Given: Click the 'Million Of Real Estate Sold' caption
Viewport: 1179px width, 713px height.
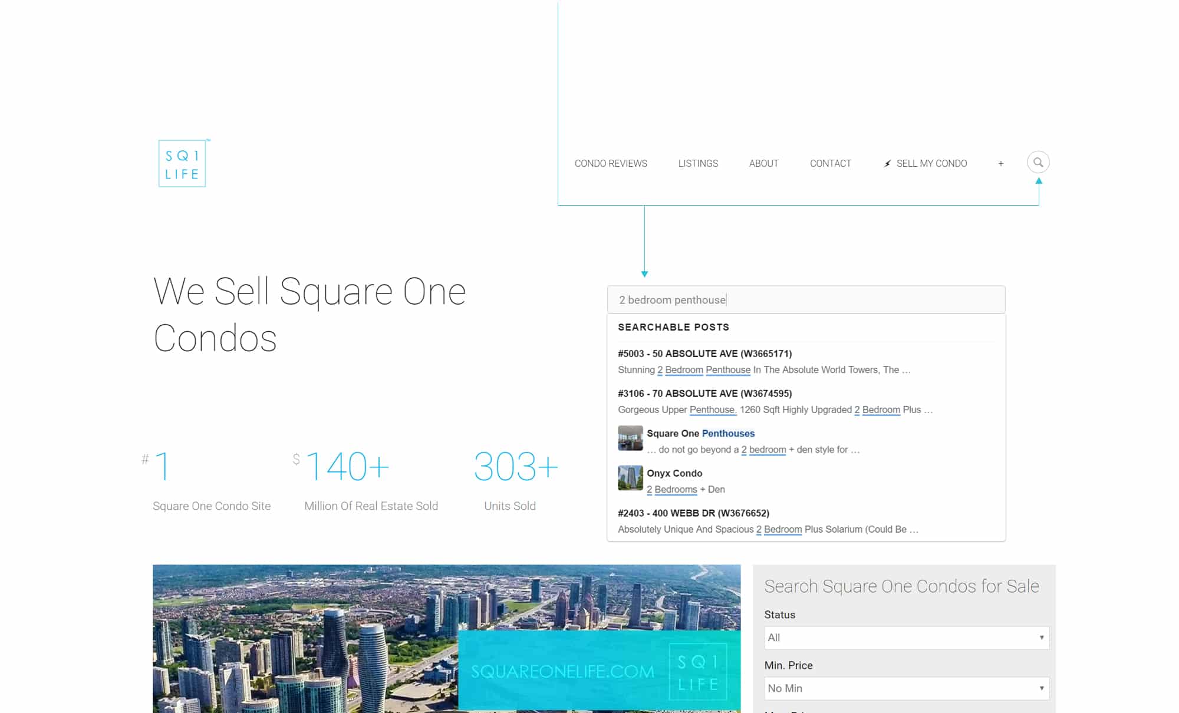Looking at the screenshot, I should 371,506.
